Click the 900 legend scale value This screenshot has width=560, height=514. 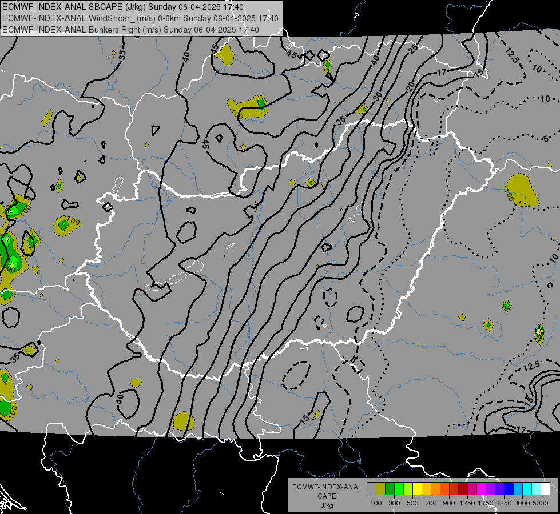tap(449, 503)
